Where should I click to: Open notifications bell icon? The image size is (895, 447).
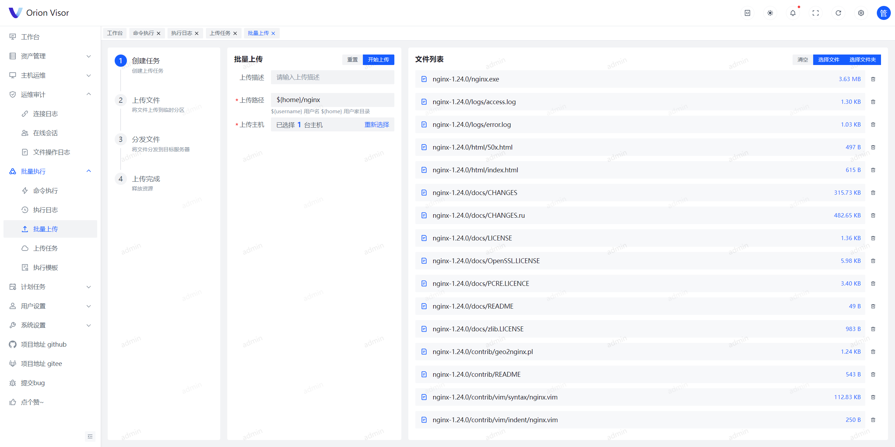(793, 13)
